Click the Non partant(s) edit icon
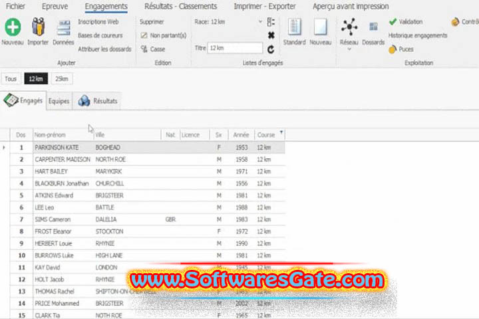The image size is (479, 319). [x=144, y=35]
